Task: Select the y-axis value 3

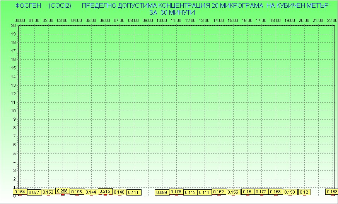Action: [14, 170]
